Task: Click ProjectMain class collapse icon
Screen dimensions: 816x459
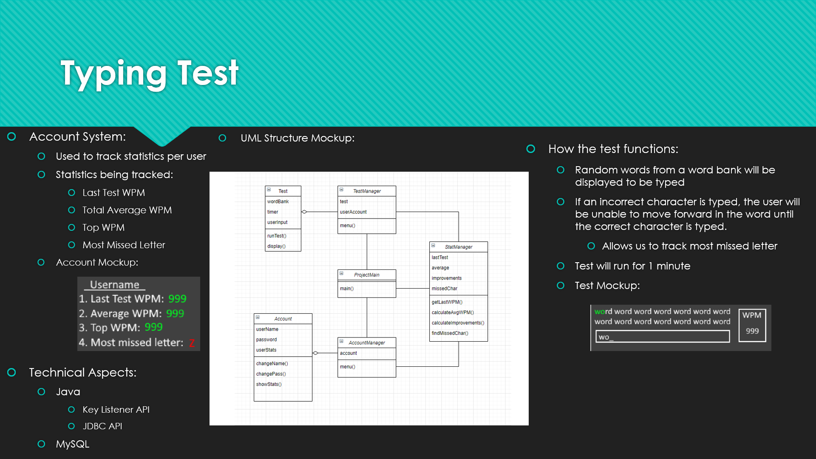Action: click(x=341, y=274)
